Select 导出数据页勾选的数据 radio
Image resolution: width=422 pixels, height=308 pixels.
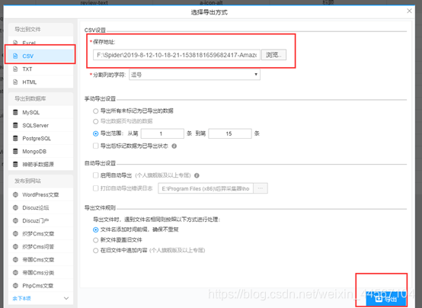95,121
